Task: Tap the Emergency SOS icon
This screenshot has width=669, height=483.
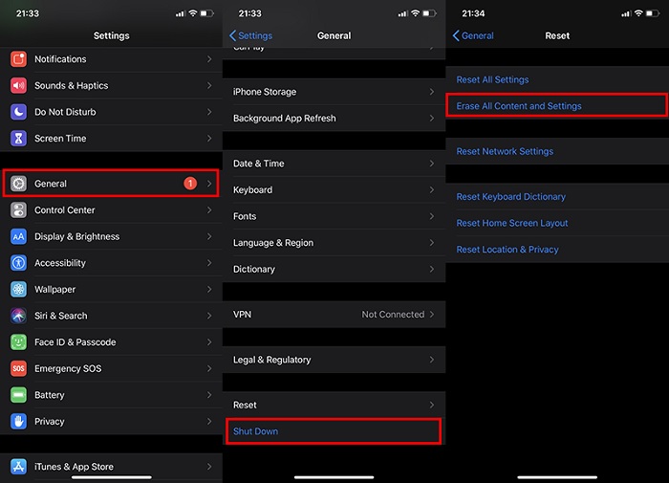Action: pos(18,368)
